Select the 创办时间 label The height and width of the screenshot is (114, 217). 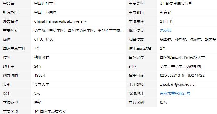(10, 75)
